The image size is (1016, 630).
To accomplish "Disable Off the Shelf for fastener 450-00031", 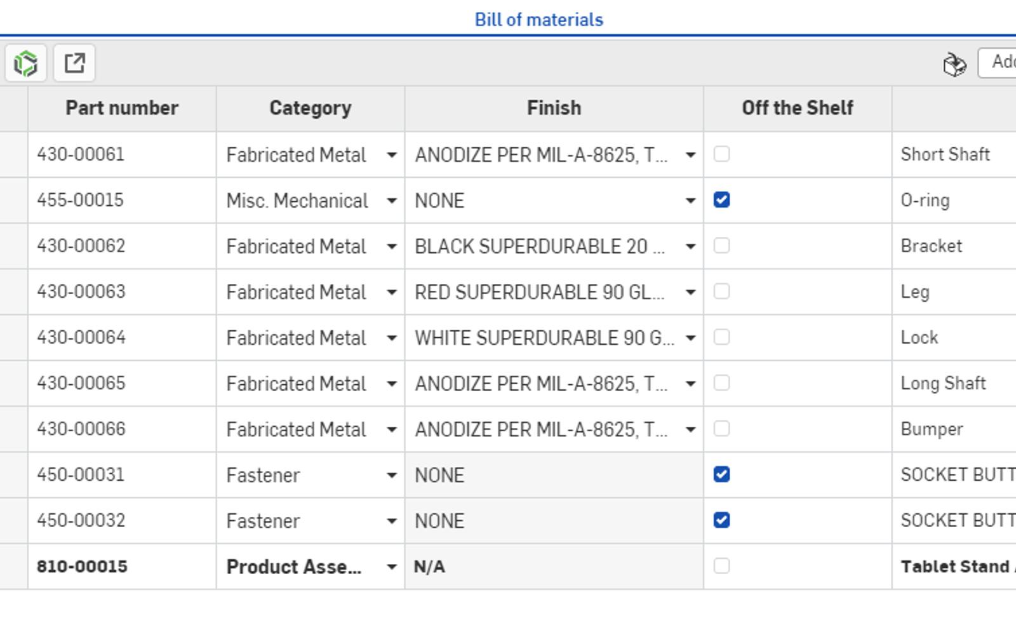I will click(x=722, y=474).
